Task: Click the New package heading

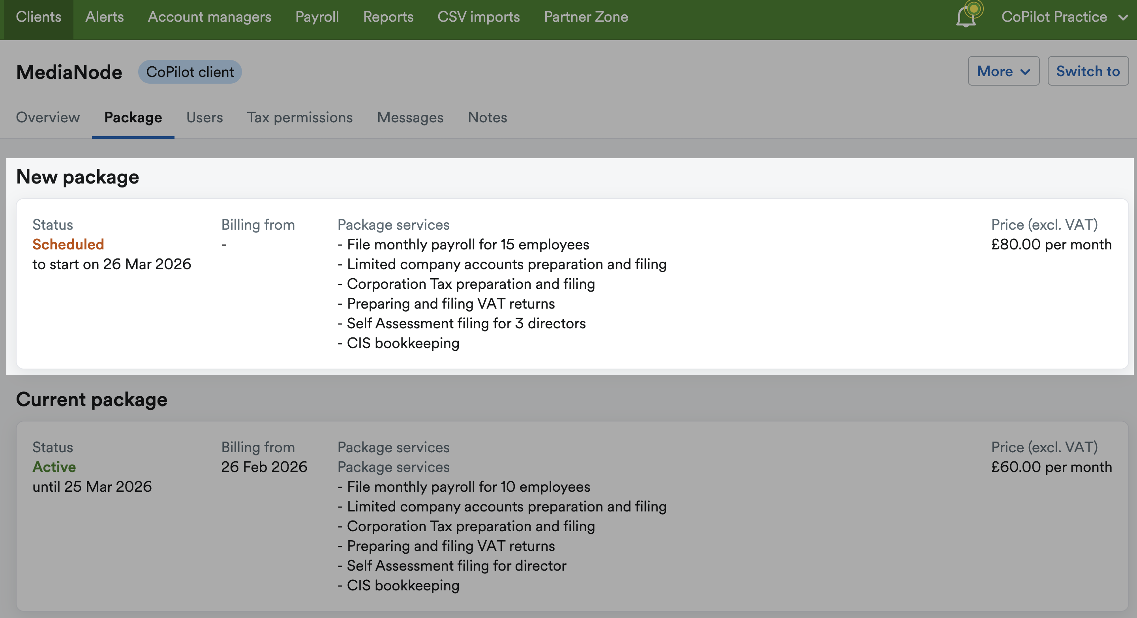Action: pyautogui.click(x=78, y=177)
